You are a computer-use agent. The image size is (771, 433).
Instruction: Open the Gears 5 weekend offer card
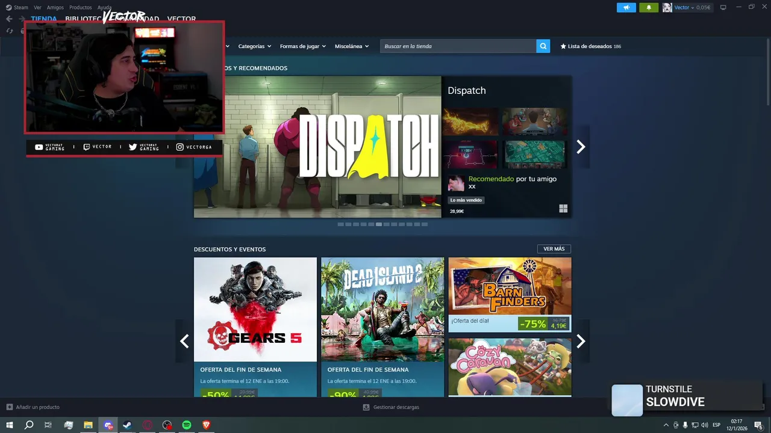click(x=255, y=327)
